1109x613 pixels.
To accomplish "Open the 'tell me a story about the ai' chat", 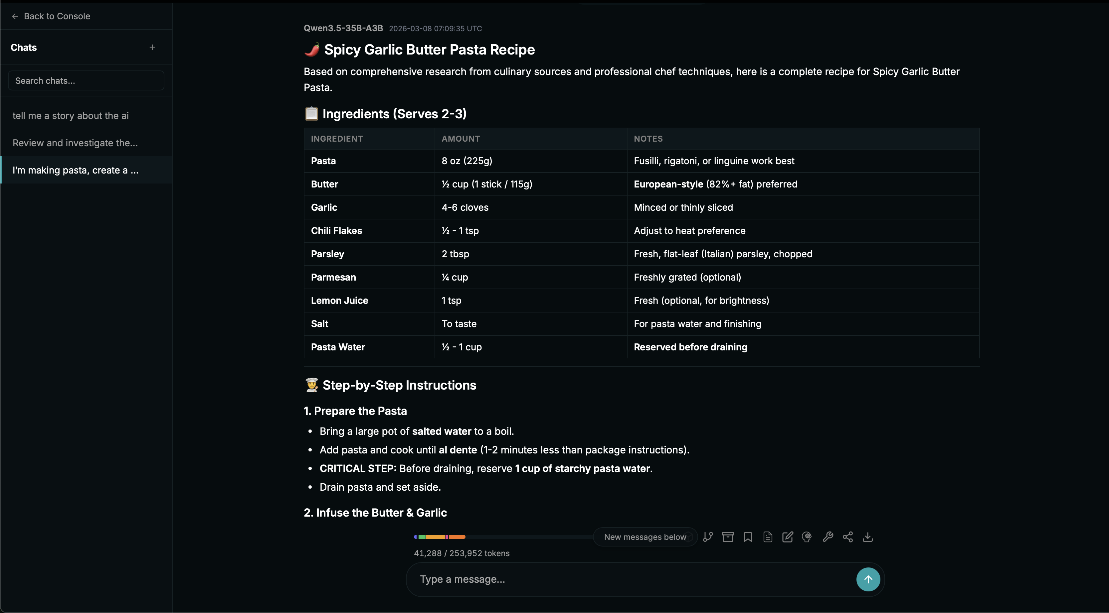I will click(x=70, y=115).
